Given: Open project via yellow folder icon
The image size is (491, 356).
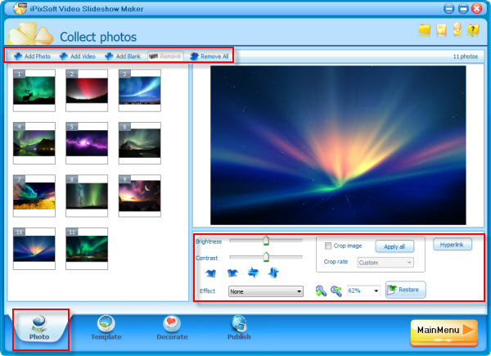Looking at the screenshot, I should pos(425,30).
